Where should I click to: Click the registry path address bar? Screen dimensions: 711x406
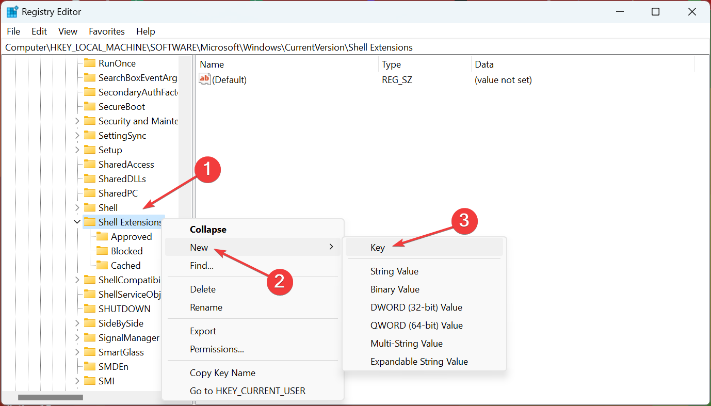(x=355, y=47)
